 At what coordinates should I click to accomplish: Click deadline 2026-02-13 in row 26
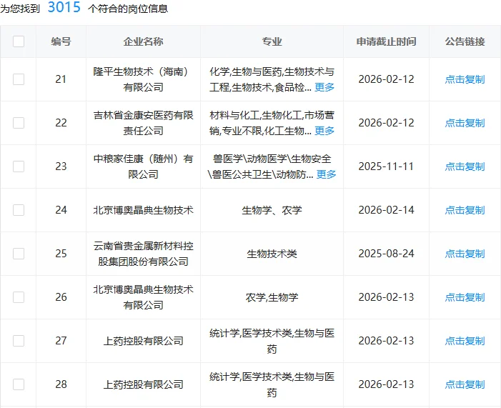(x=387, y=297)
